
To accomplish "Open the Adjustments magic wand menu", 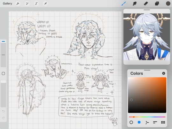I will (27, 4).
